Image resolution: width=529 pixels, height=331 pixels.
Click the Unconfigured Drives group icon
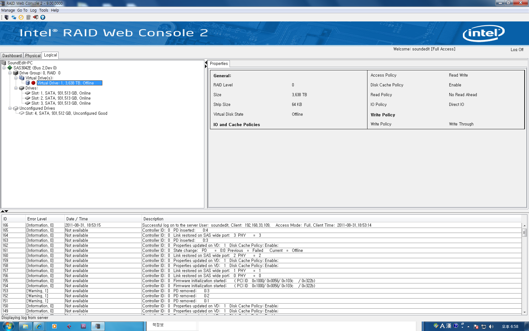coord(16,108)
